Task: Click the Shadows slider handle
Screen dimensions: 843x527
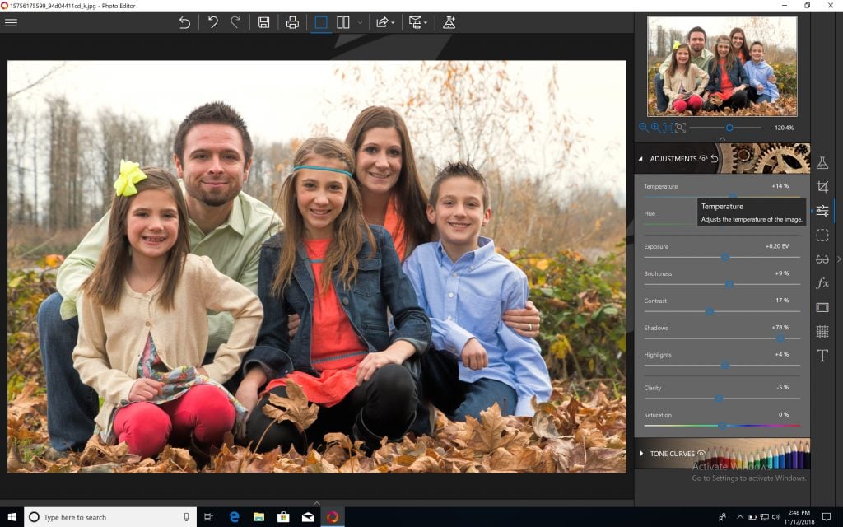Action: click(x=780, y=338)
